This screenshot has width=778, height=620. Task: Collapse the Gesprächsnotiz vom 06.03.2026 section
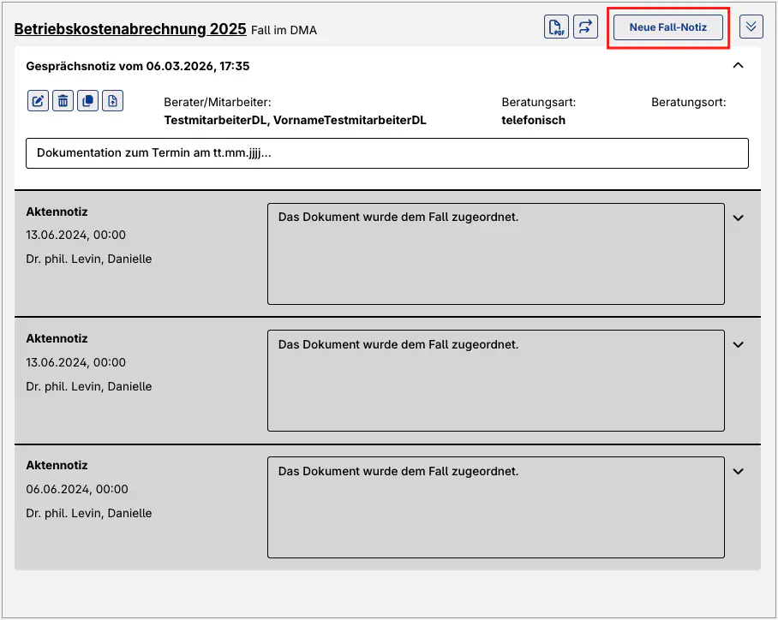tap(739, 65)
